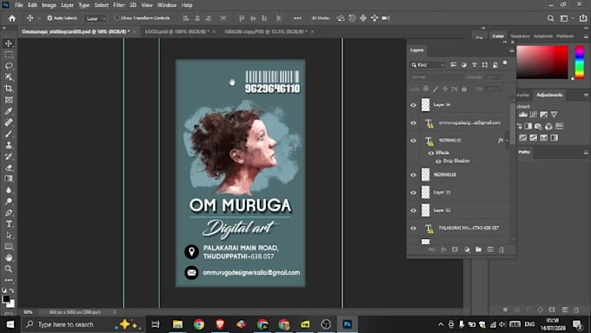Hide the PALAKARAI MA... text layer

pyautogui.click(x=414, y=228)
